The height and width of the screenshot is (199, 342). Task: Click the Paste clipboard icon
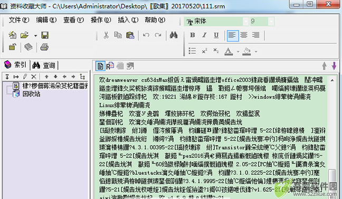click(130, 35)
